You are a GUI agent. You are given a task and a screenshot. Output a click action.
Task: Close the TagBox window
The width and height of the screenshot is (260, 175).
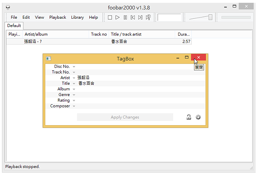coord(198,57)
